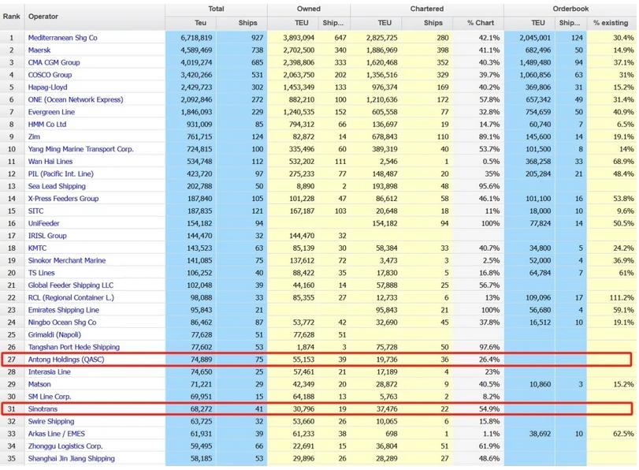Select Antong Holdings total Teu 74,889
639x470 pixels.
(202, 360)
